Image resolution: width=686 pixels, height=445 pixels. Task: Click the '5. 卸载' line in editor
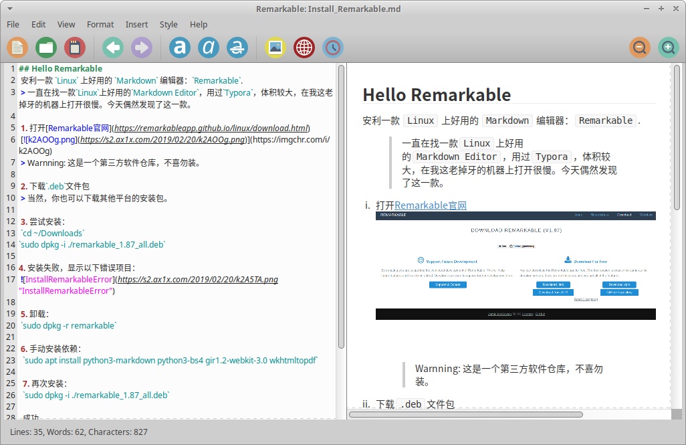pos(35,314)
